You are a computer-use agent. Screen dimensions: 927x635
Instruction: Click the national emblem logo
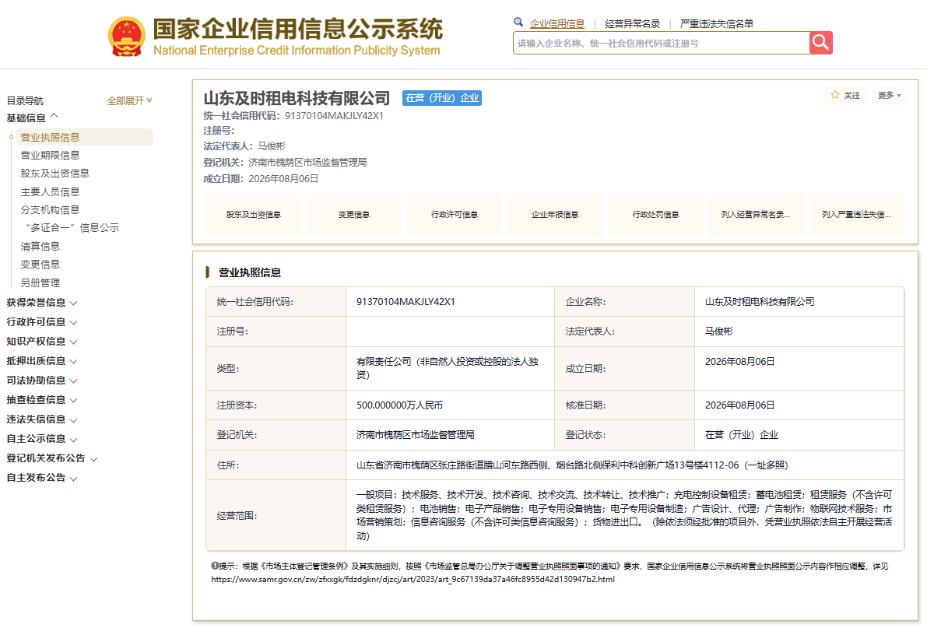coord(127,37)
